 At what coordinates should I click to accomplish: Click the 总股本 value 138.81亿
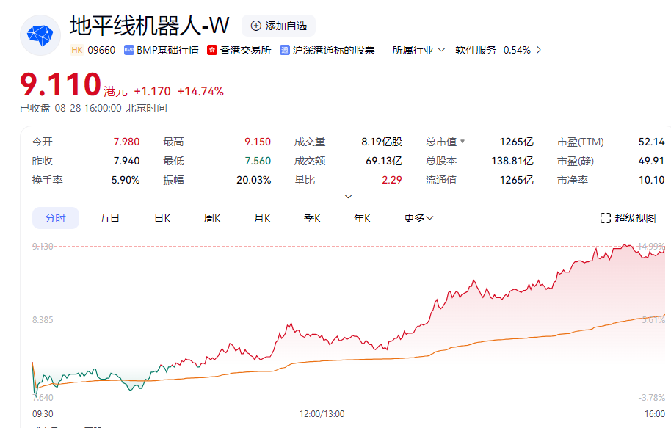coord(512,161)
